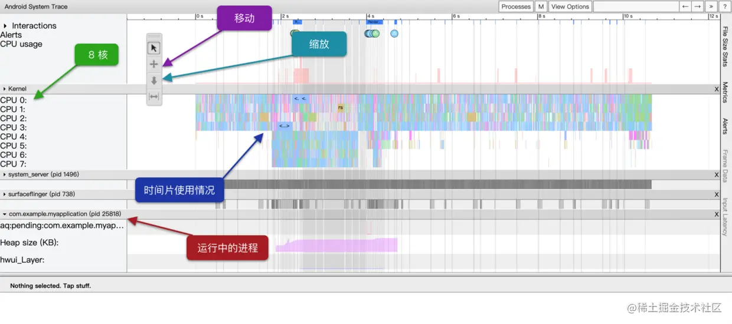
Task: Click the hwui_Layer: row label
Action: coord(22,260)
